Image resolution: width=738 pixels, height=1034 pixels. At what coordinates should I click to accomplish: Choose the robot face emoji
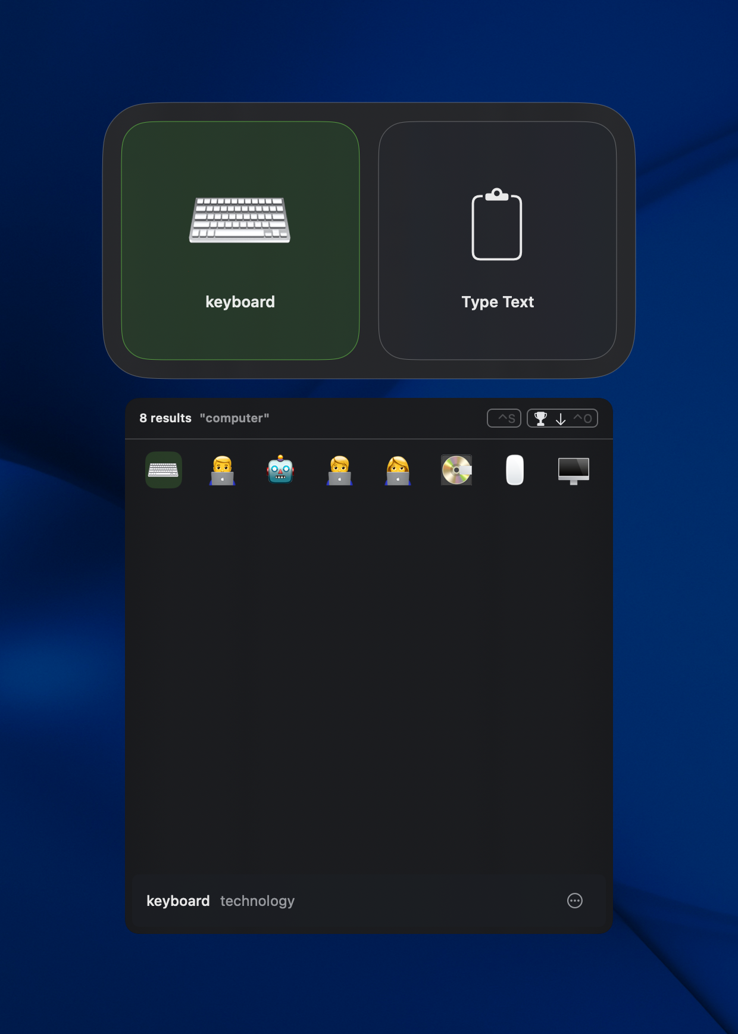click(x=280, y=470)
